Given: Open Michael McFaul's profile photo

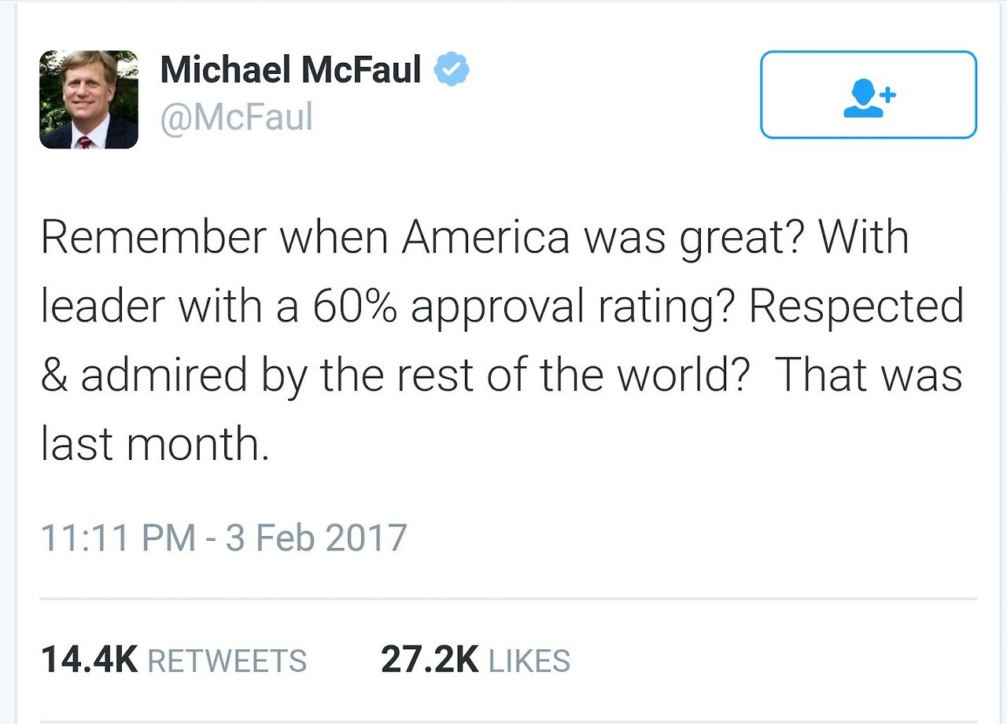Looking at the screenshot, I should pyautogui.click(x=89, y=100).
